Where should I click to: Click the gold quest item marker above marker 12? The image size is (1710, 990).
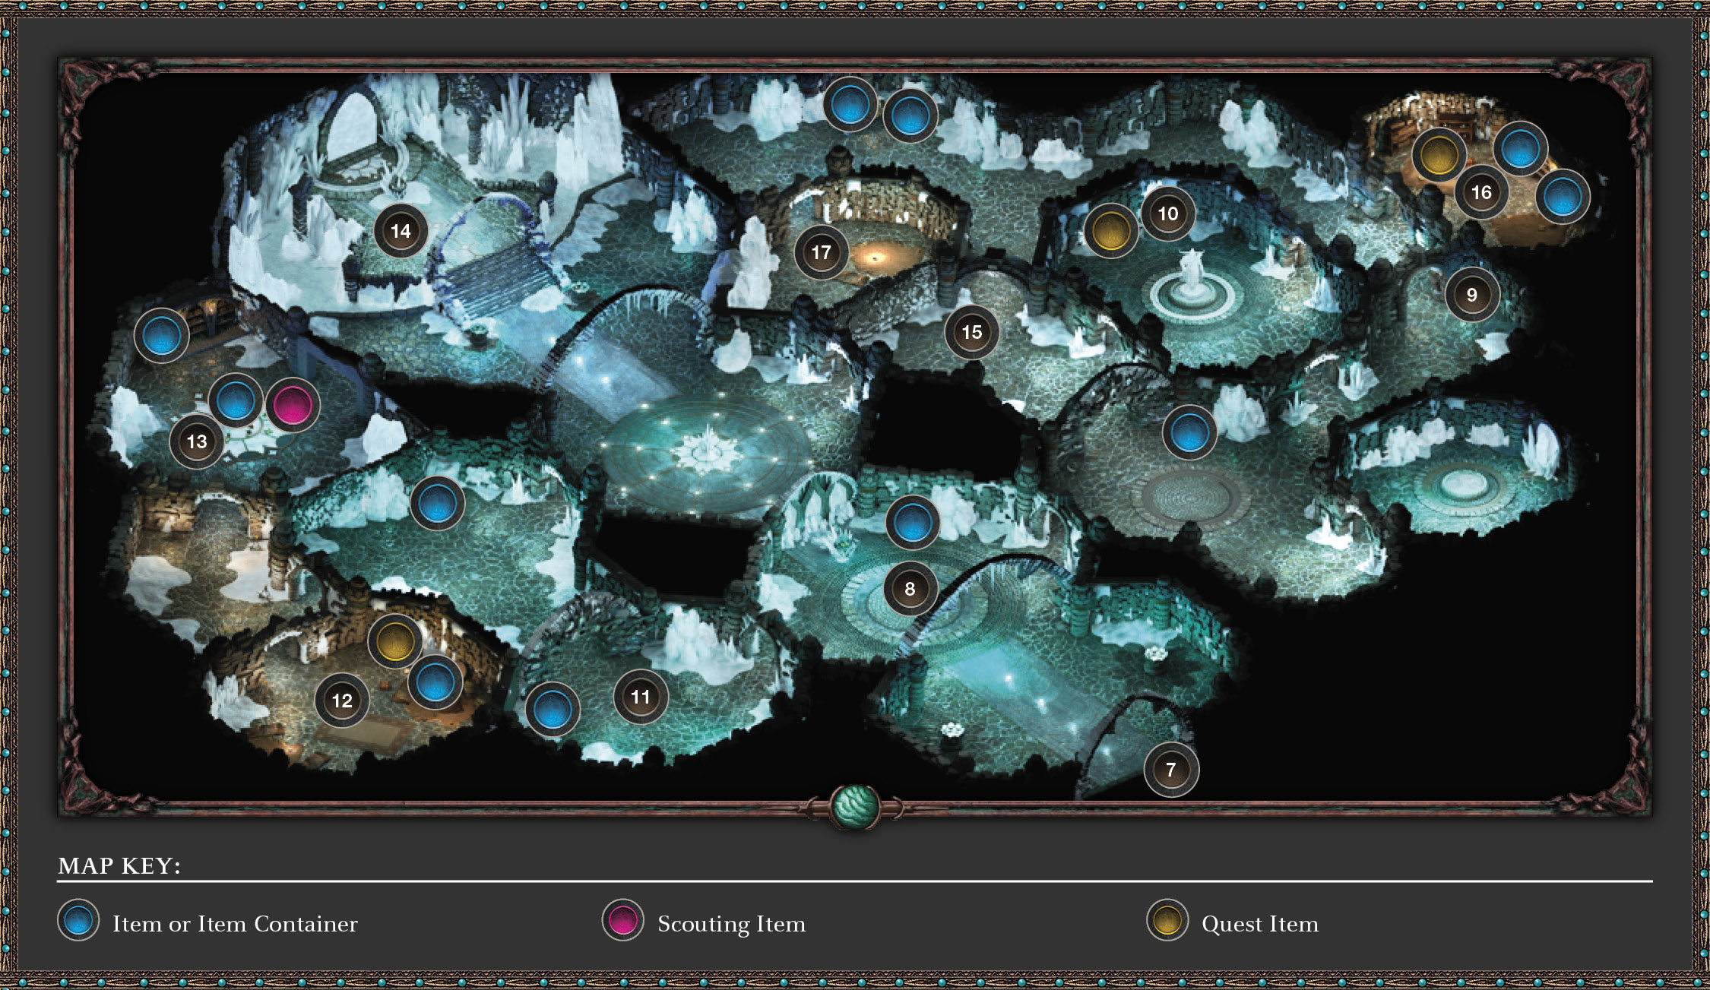coord(395,641)
